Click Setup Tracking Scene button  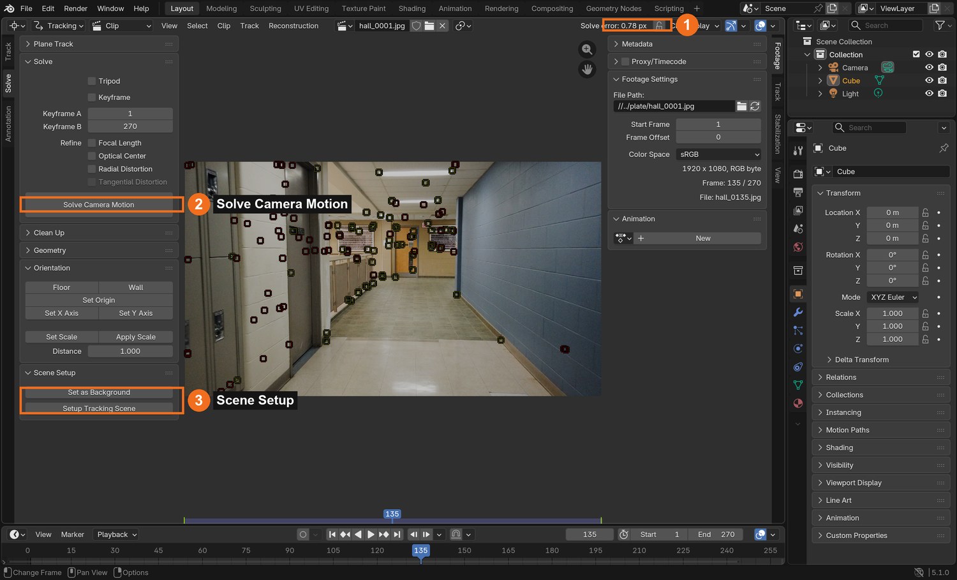click(x=99, y=408)
